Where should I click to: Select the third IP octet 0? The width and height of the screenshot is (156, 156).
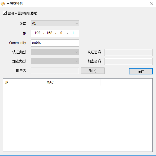61,33
